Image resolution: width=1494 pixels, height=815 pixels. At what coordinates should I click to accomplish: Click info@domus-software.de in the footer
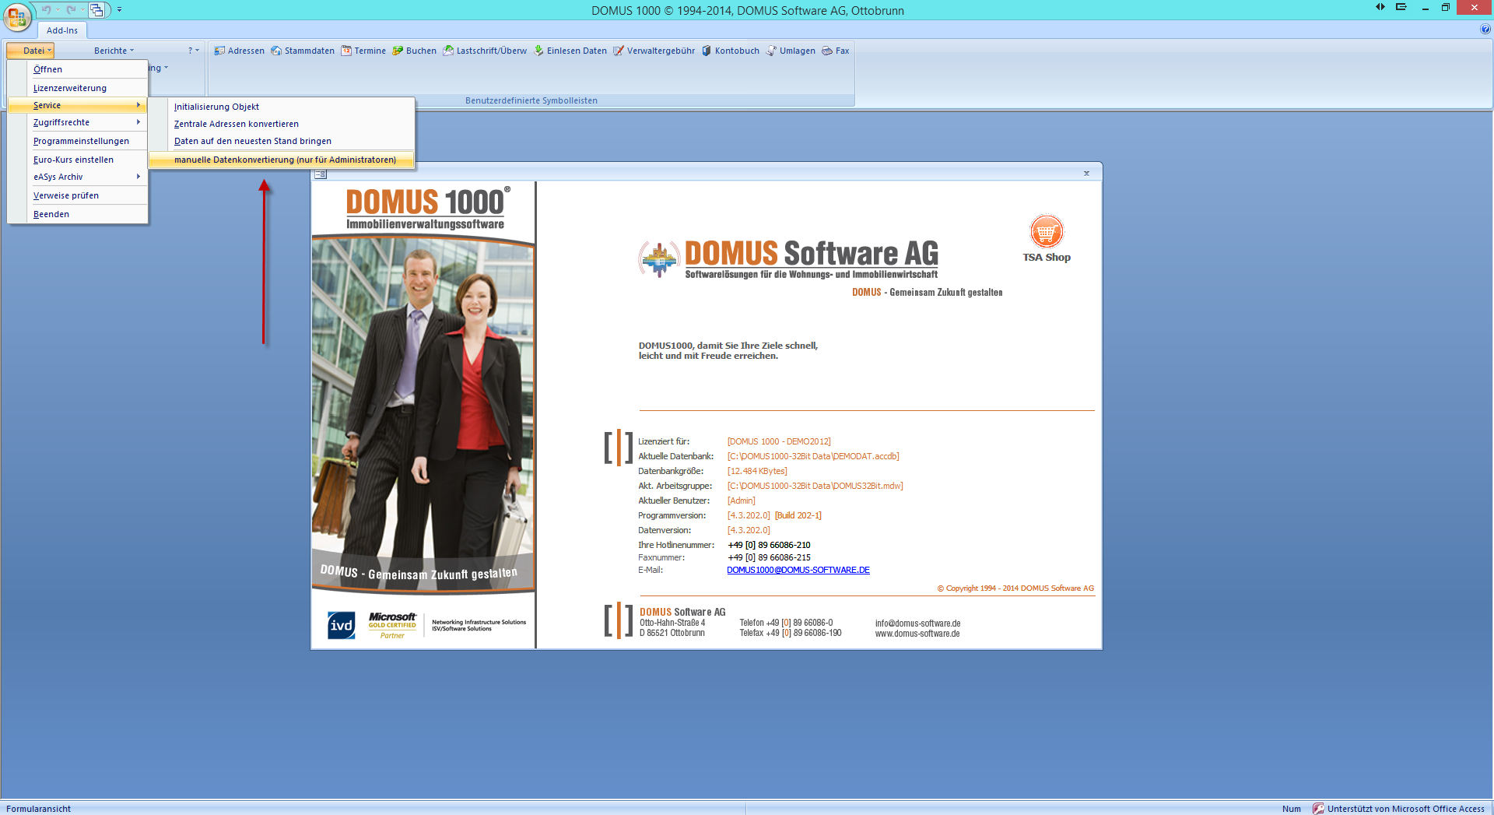pos(917,624)
